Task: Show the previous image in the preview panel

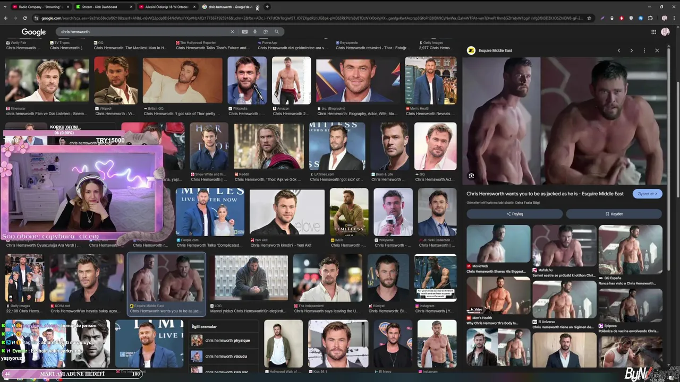Action: coord(618,50)
